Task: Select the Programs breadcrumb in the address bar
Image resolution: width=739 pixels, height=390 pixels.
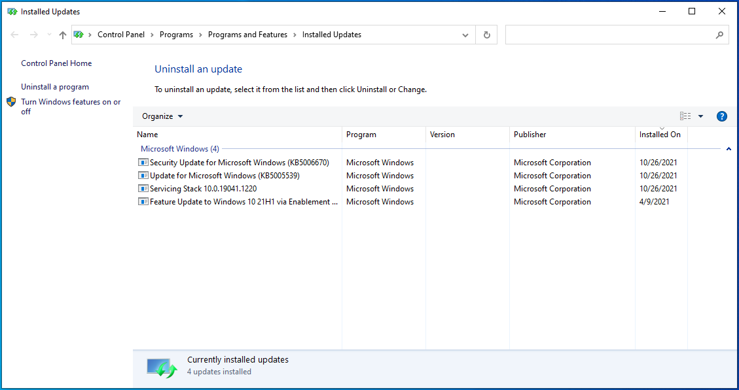Action: [x=175, y=34]
